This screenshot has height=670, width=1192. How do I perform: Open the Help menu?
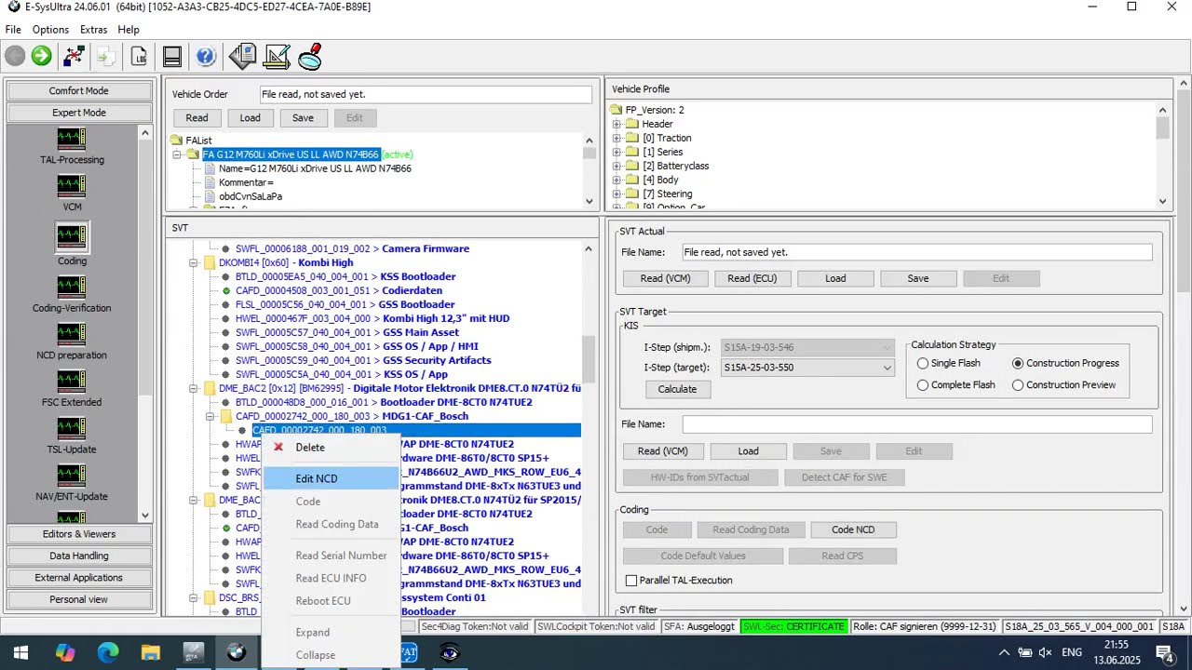[x=129, y=30]
